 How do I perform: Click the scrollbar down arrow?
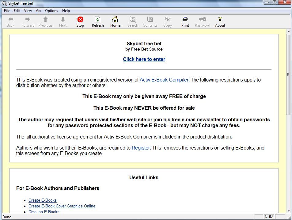(x=288, y=211)
